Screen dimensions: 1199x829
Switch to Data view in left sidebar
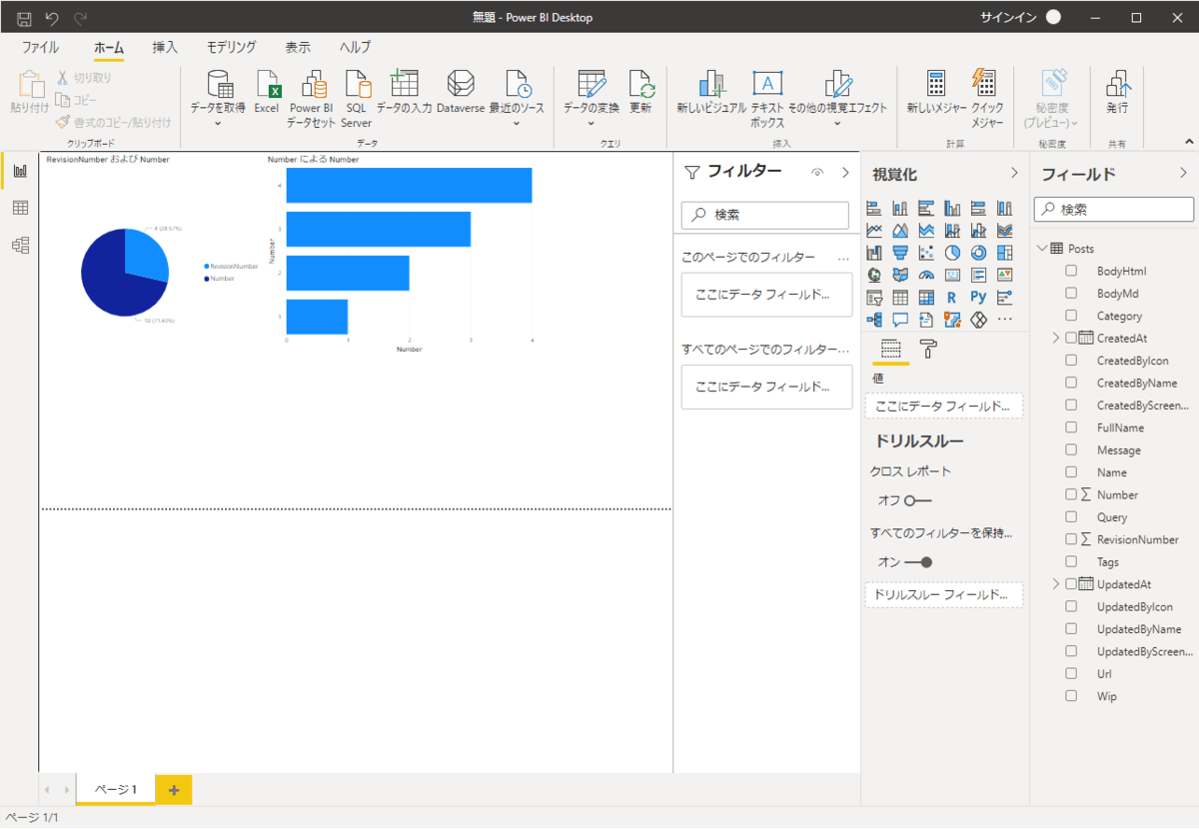click(20, 208)
